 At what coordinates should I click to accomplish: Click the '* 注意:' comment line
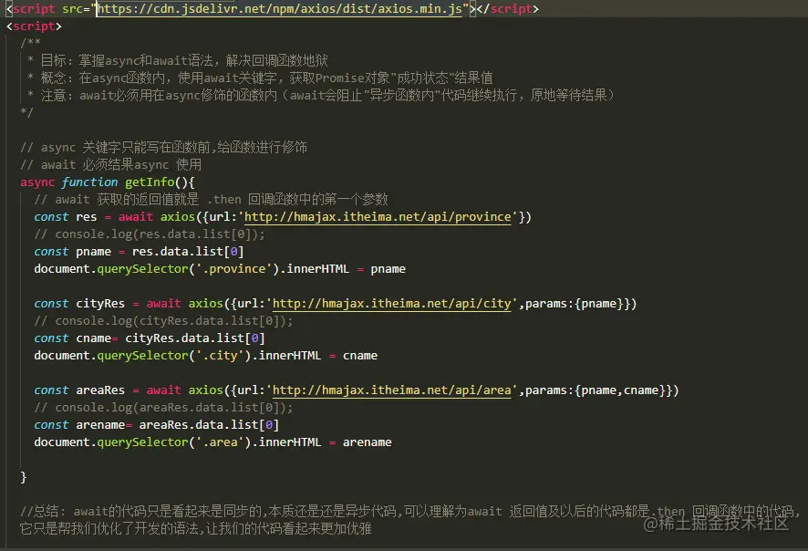pos(320,96)
